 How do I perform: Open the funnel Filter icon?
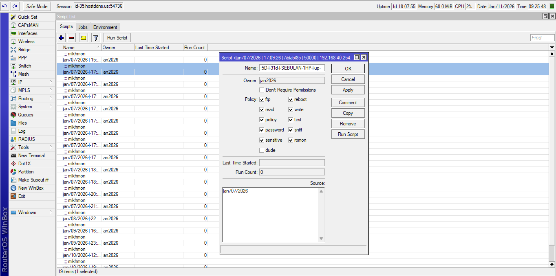[x=96, y=38]
